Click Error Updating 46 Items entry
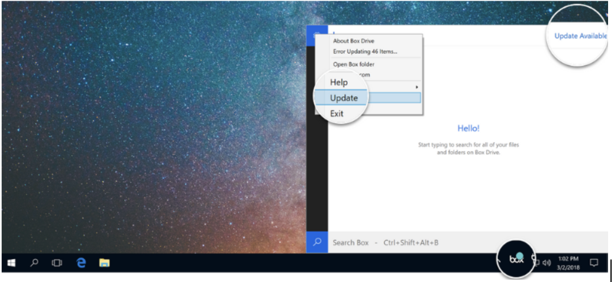This screenshot has height=282, width=614. coord(365,52)
